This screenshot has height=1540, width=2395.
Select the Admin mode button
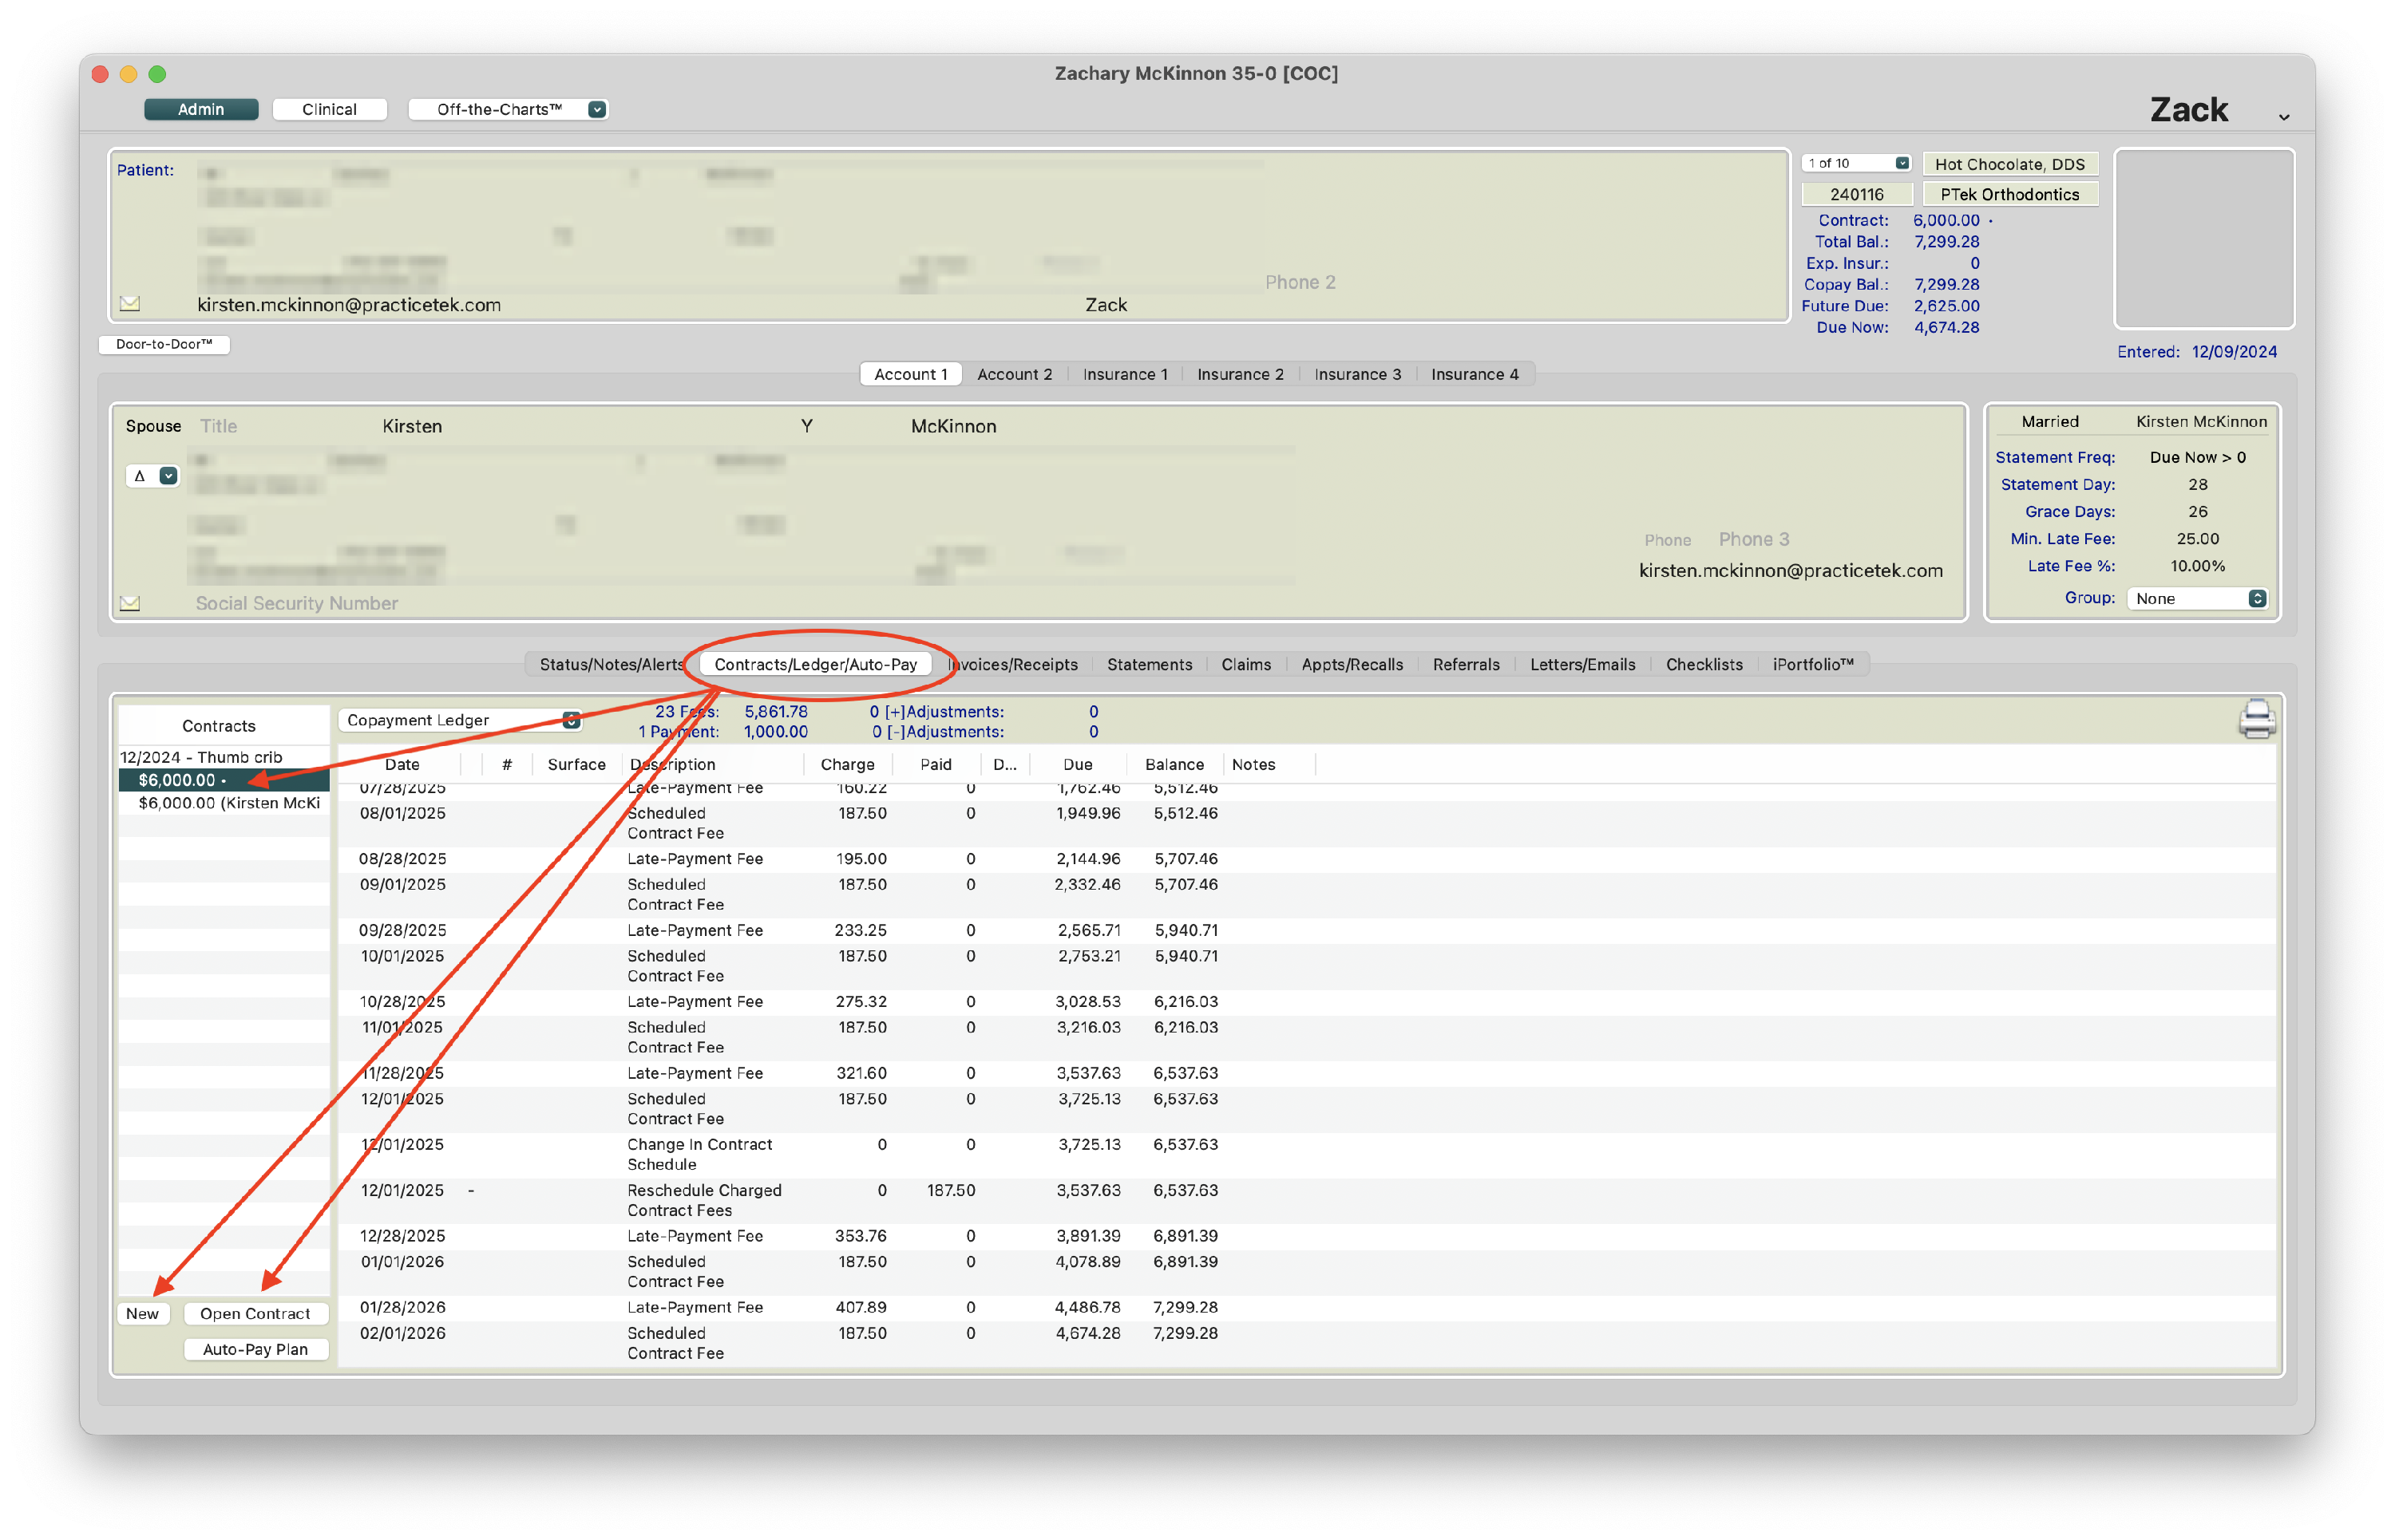pos(201,109)
